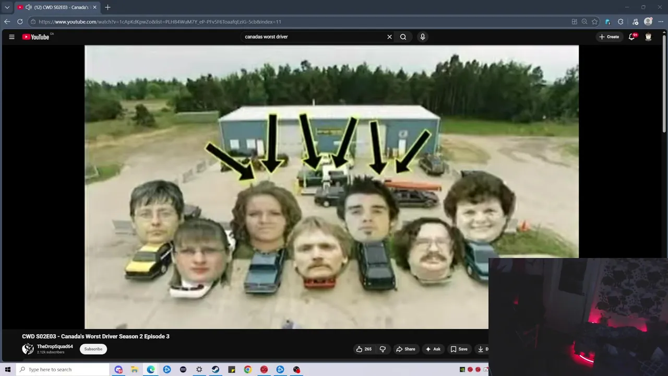Run search with the magnifier button
This screenshot has width=668, height=376.
coord(403,37)
